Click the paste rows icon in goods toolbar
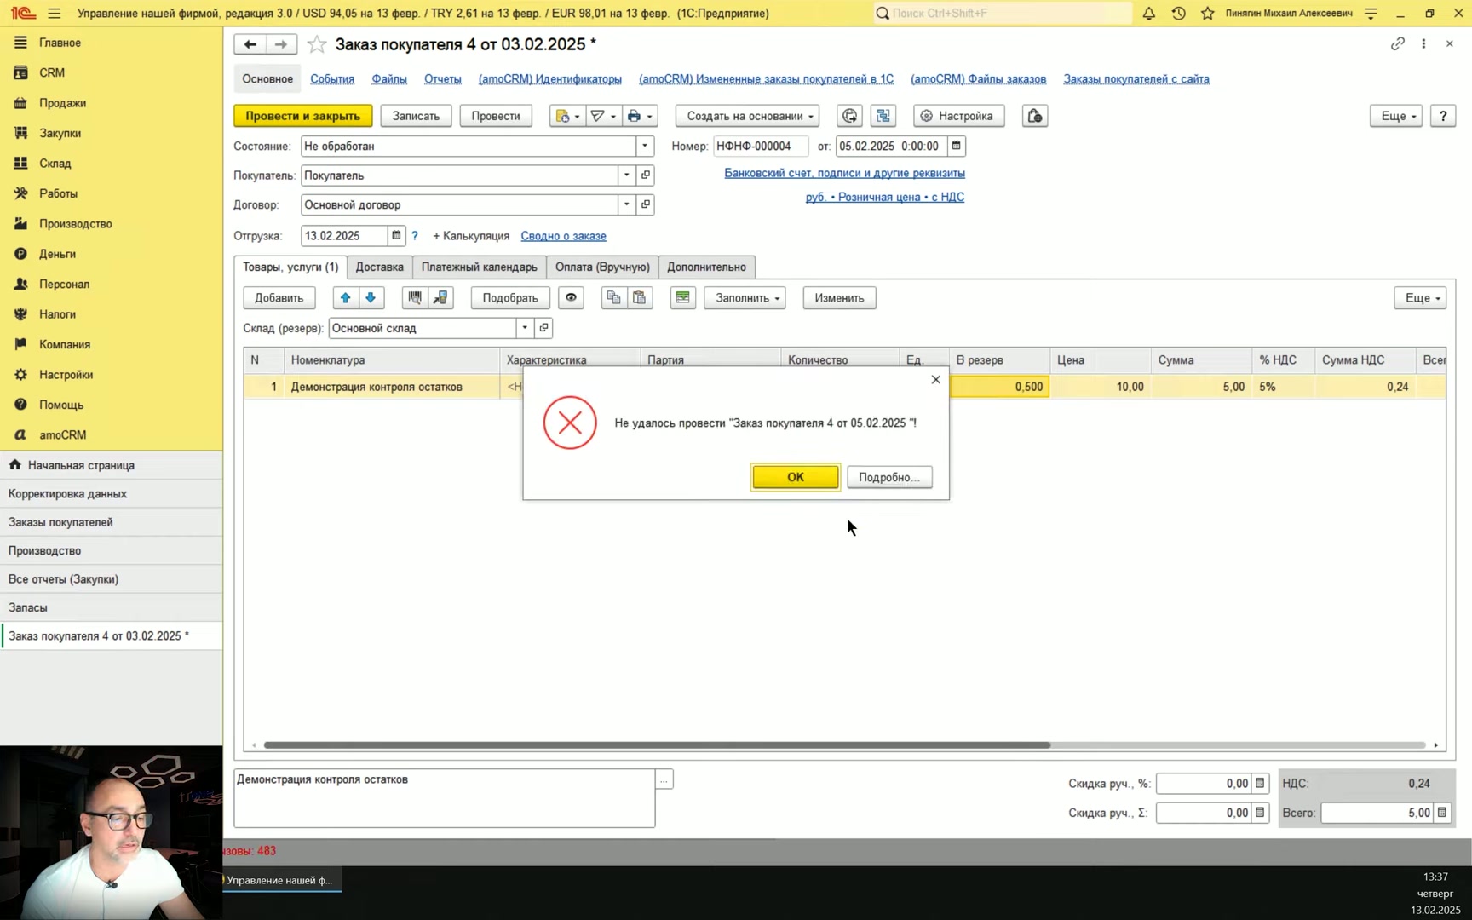 640,298
